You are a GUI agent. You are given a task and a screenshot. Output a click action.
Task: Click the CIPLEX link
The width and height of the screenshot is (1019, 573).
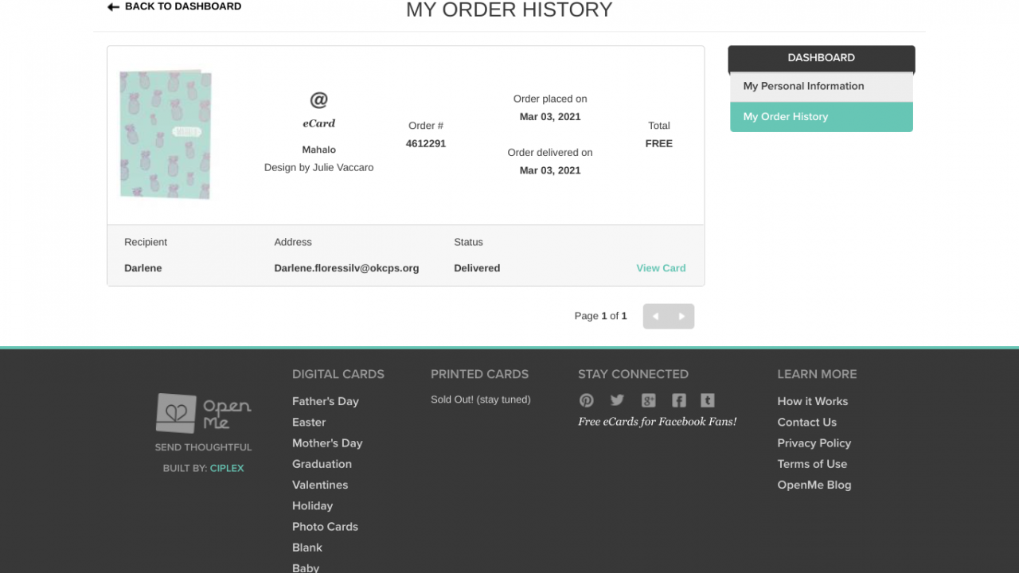pyautogui.click(x=227, y=468)
